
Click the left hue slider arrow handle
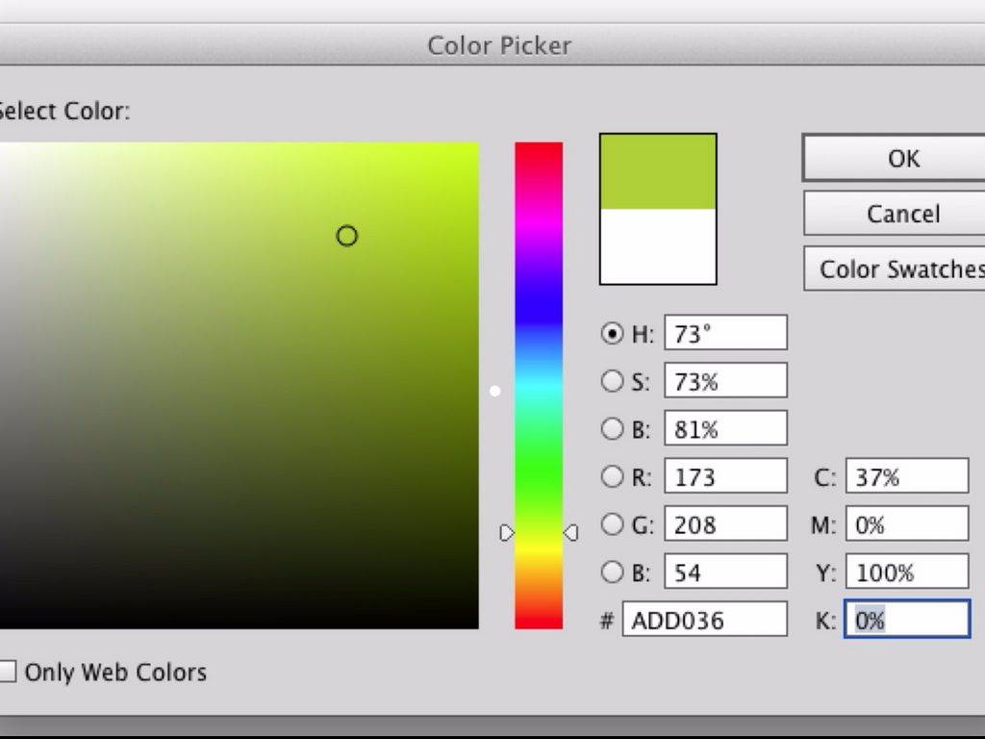click(507, 532)
